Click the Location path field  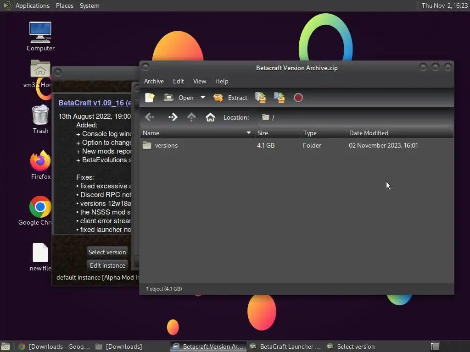(x=355, y=117)
